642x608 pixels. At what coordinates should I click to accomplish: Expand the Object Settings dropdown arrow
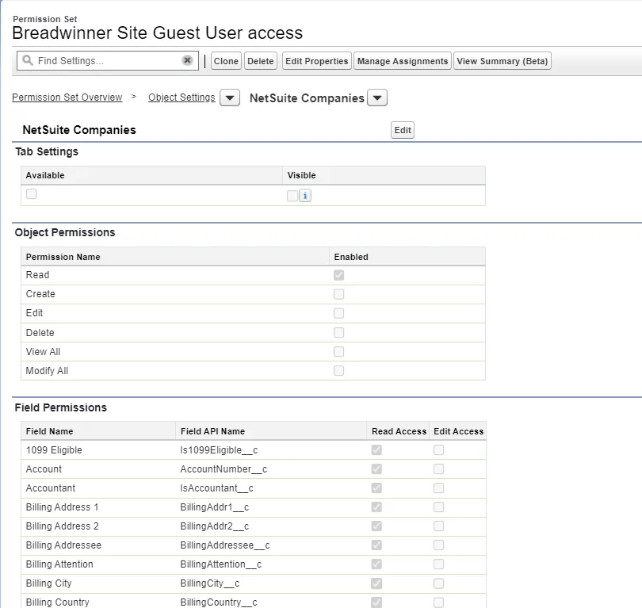230,98
